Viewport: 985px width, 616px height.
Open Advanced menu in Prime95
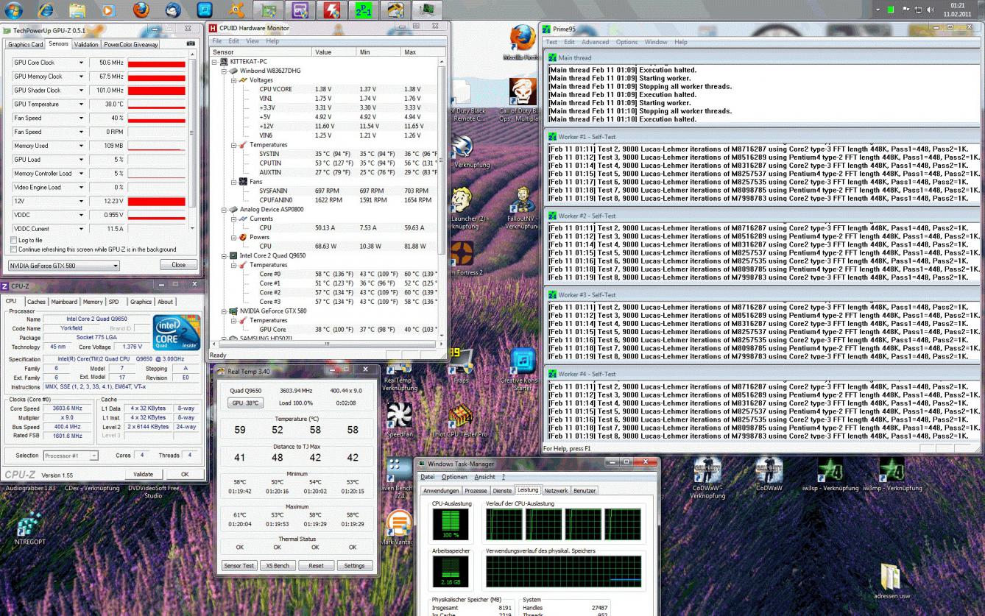[x=595, y=42]
